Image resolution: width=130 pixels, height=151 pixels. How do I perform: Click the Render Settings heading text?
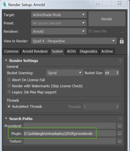pos(24,61)
